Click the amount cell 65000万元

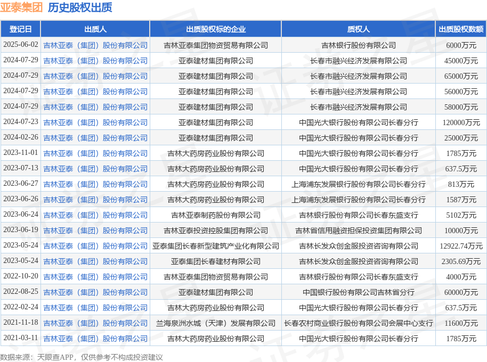coord(461,76)
